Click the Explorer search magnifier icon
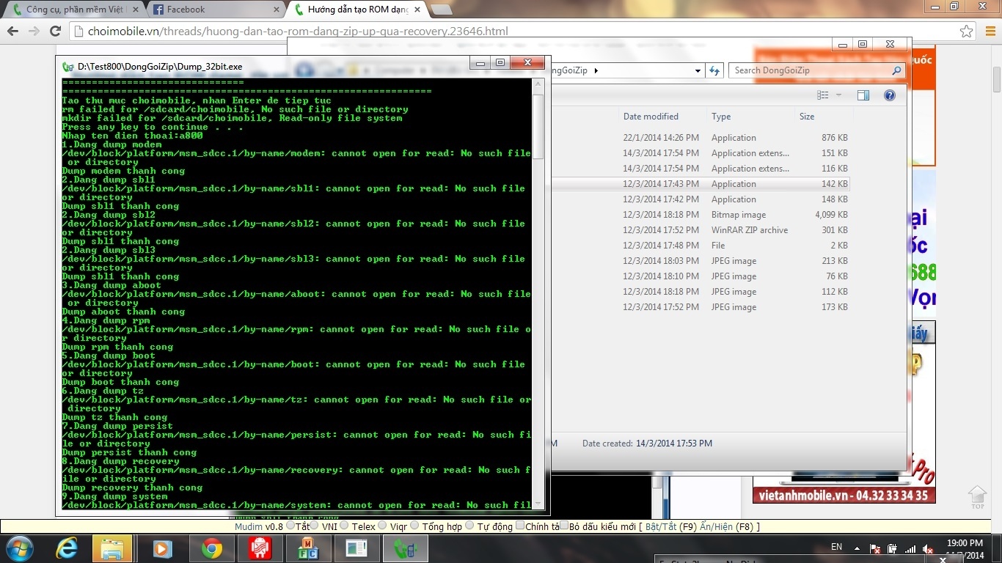1002x563 pixels. [x=896, y=70]
